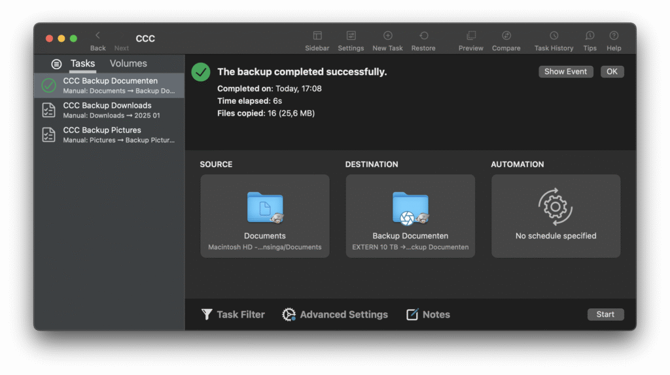Click the green zoom window button
This screenshot has height=375, width=670.
pyautogui.click(x=73, y=39)
